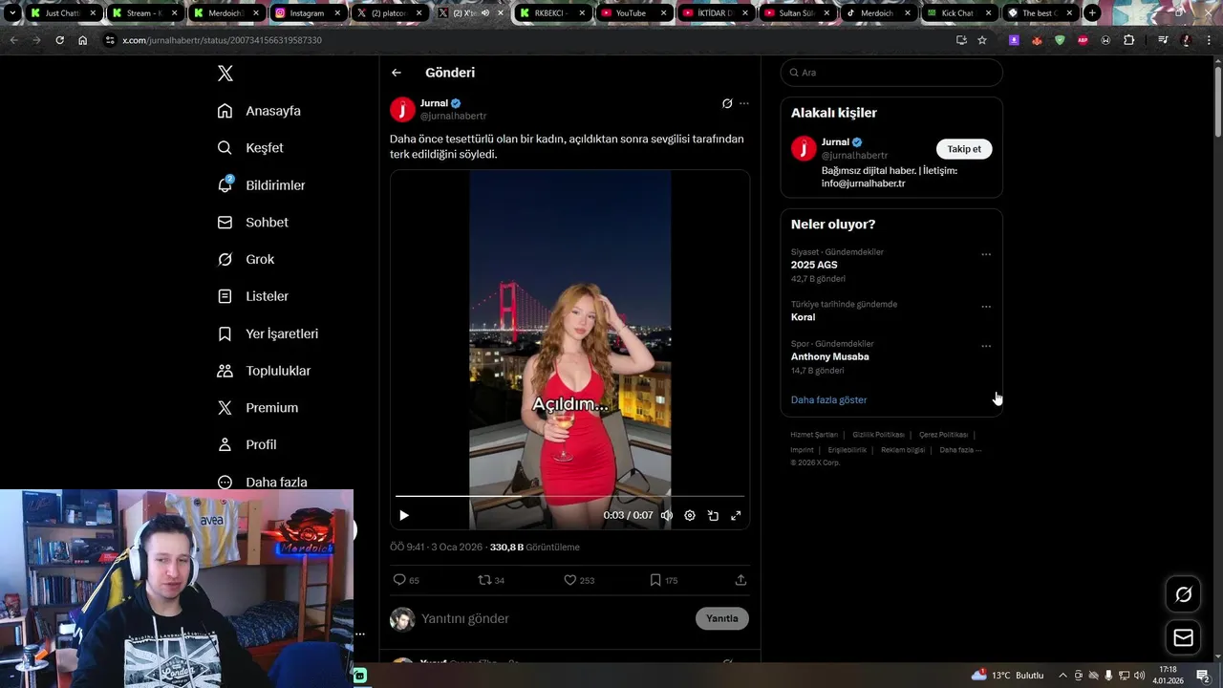Click the Yanıtını gönder reply field

point(554,619)
